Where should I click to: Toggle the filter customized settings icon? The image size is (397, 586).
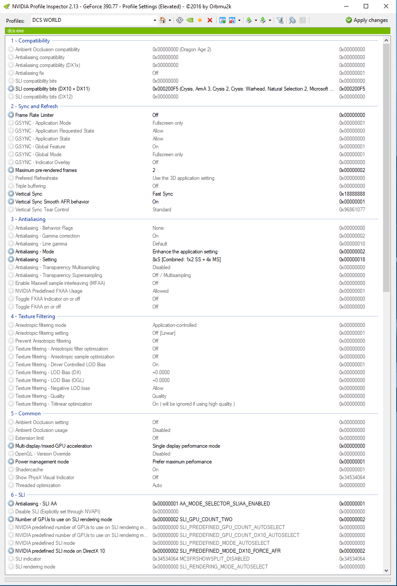pyautogui.click(x=280, y=20)
